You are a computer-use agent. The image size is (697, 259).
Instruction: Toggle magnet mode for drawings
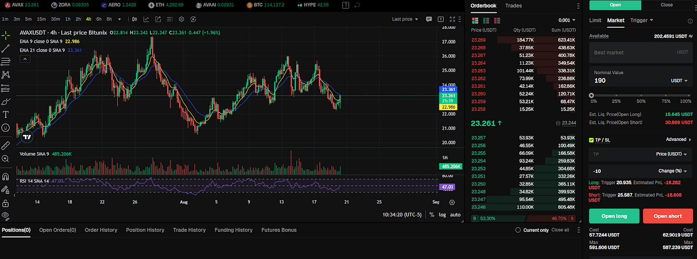coord(6,176)
